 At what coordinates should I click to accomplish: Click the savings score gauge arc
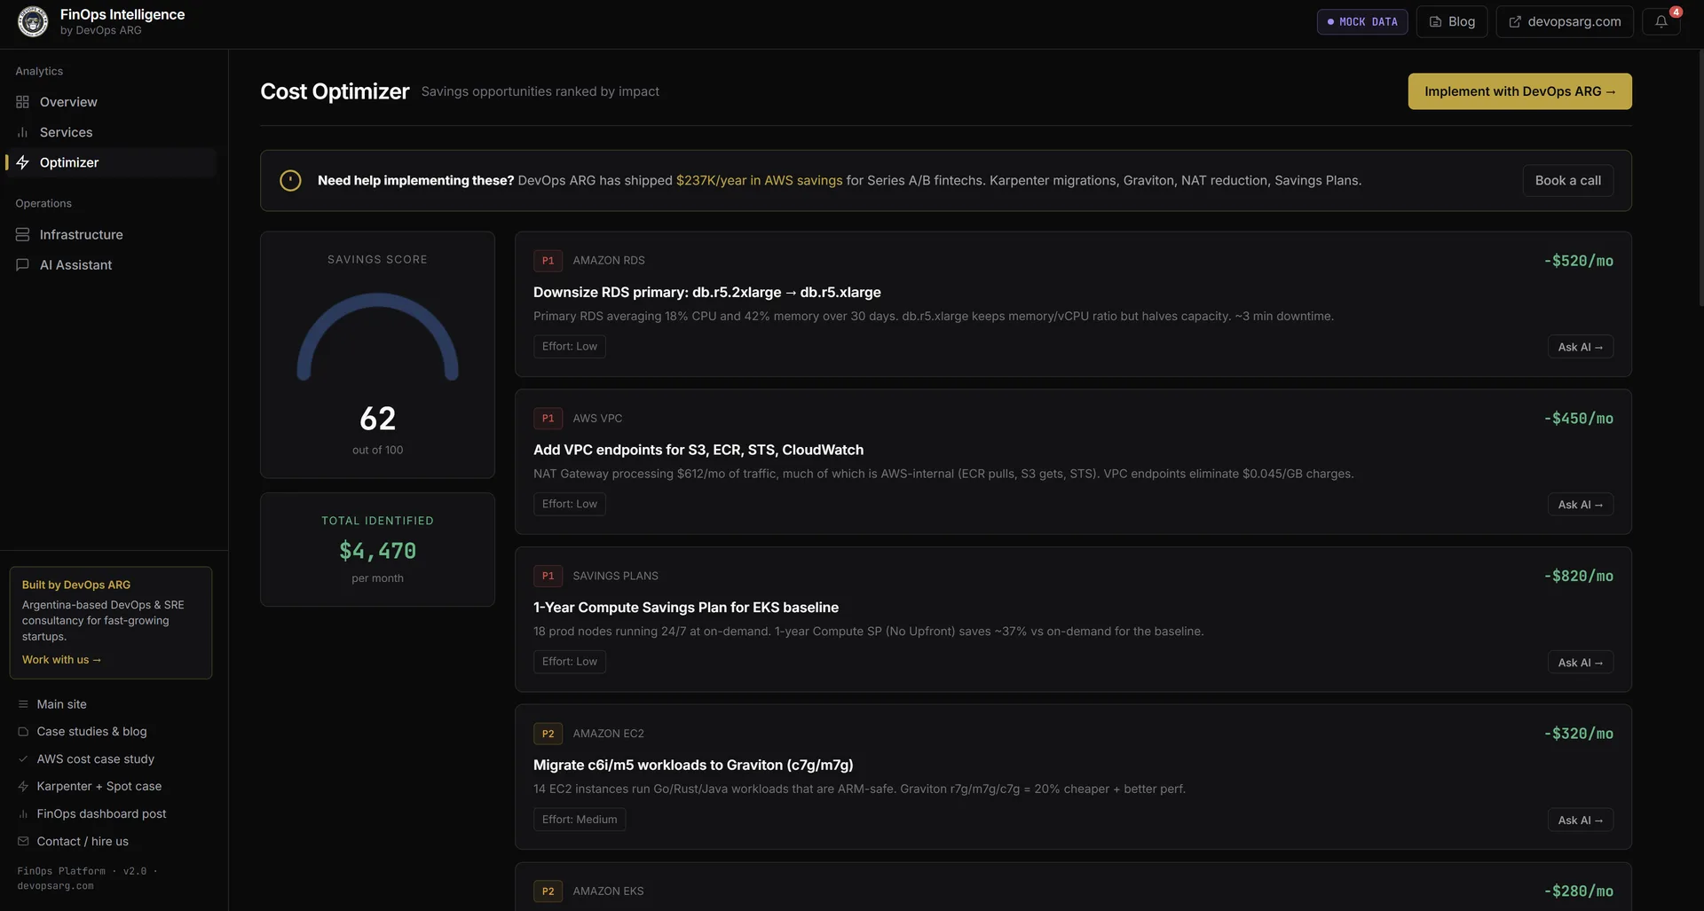(x=377, y=335)
